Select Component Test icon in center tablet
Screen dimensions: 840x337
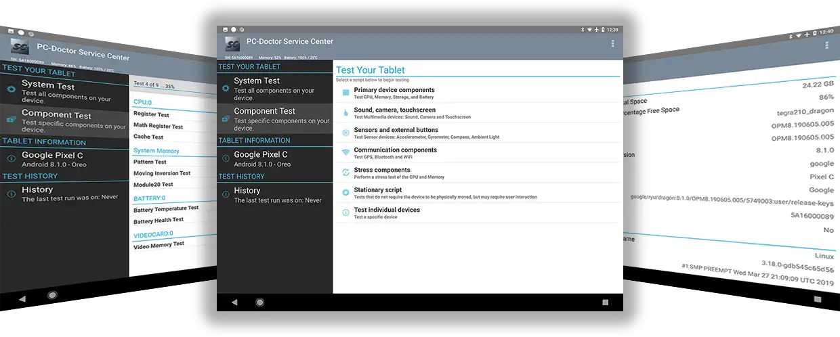[225, 118]
